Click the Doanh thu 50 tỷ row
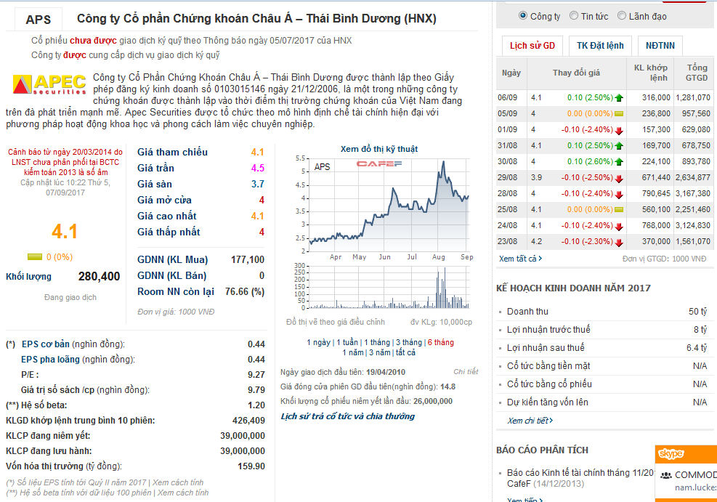 pyautogui.click(x=604, y=312)
